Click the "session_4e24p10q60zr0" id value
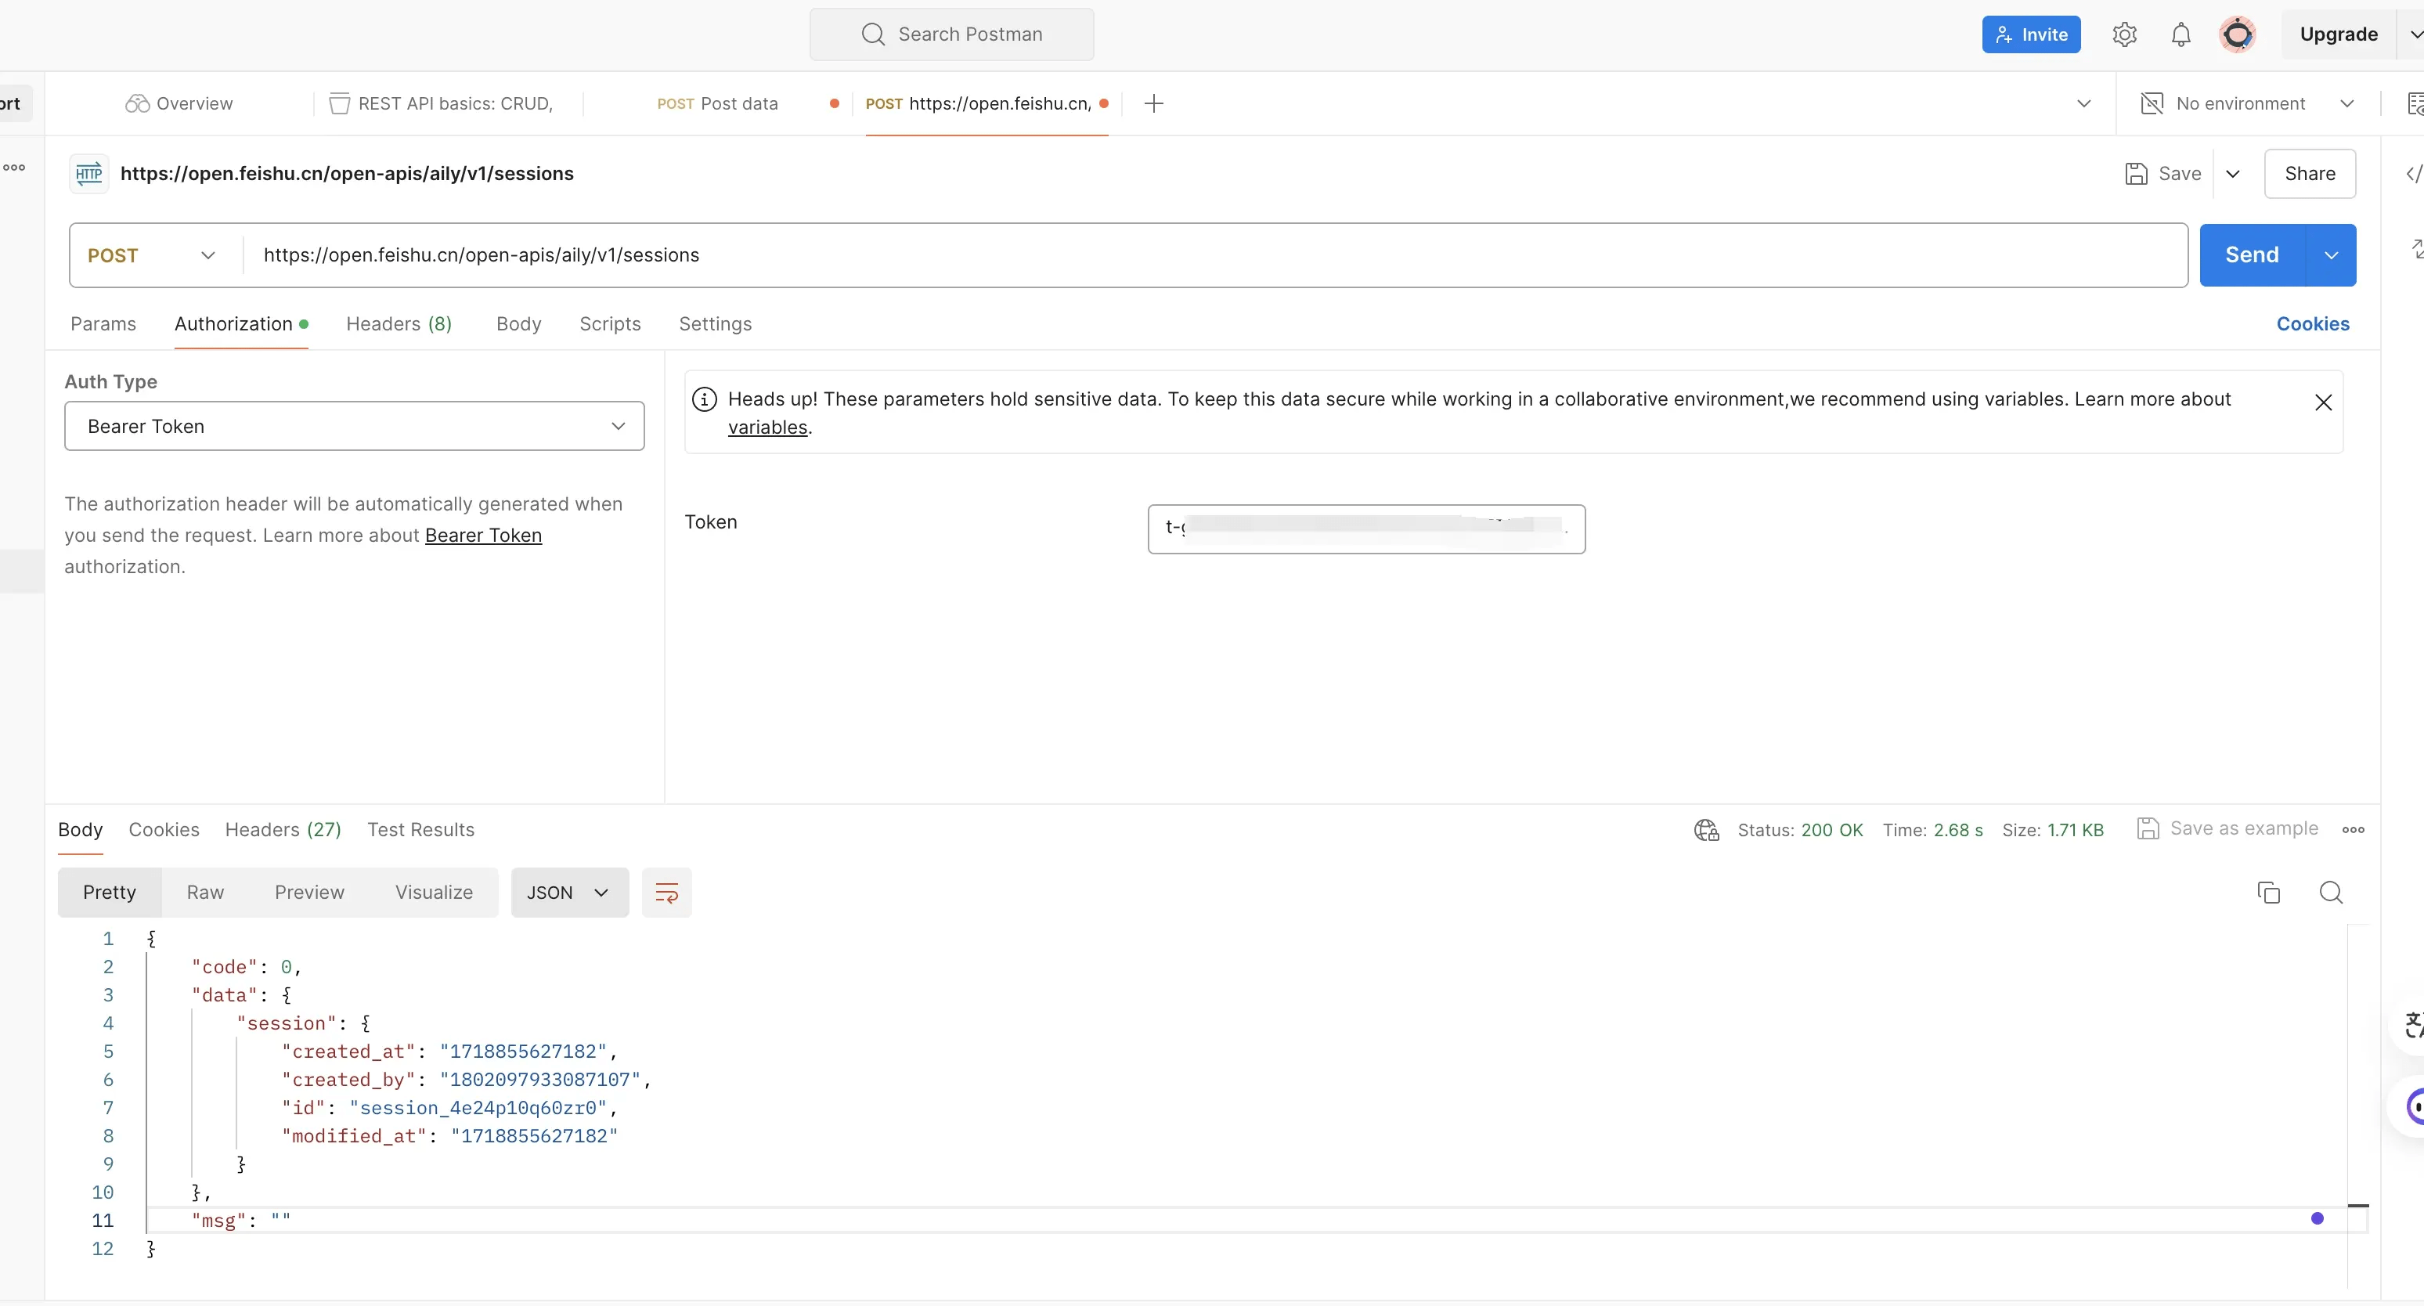The height and width of the screenshot is (1306, 2424). click(478, 1107)
